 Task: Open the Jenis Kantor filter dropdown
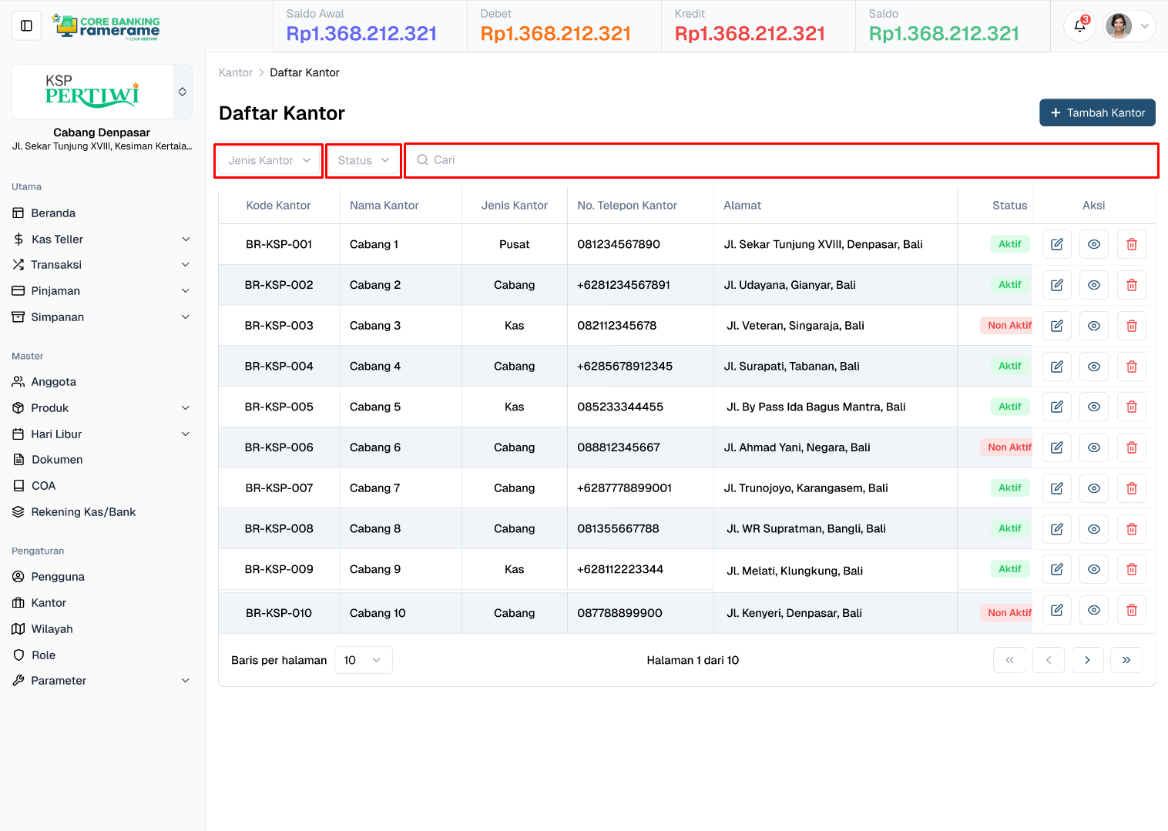click(x=269, y=160)
